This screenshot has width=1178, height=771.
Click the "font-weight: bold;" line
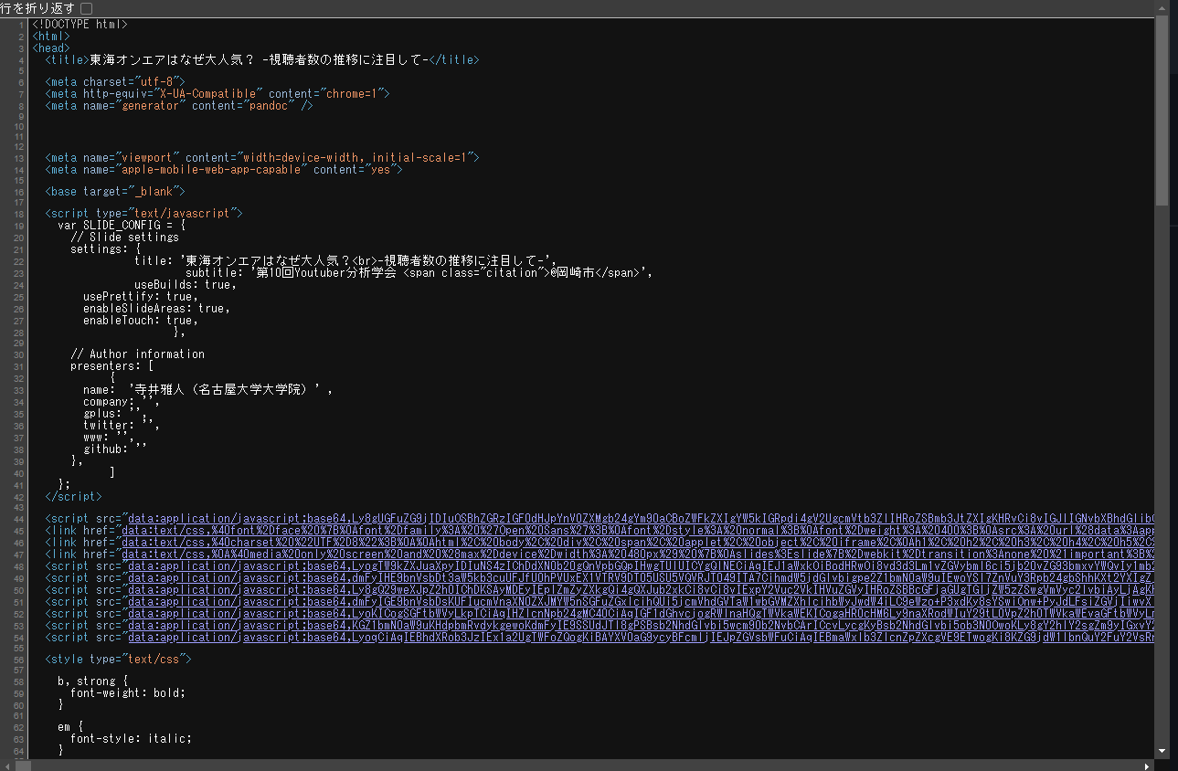point(128,692)
